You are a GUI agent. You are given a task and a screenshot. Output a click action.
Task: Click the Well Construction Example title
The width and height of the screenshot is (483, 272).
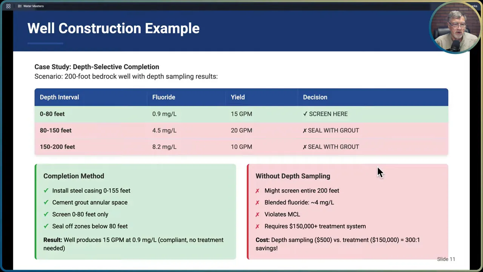113,28
